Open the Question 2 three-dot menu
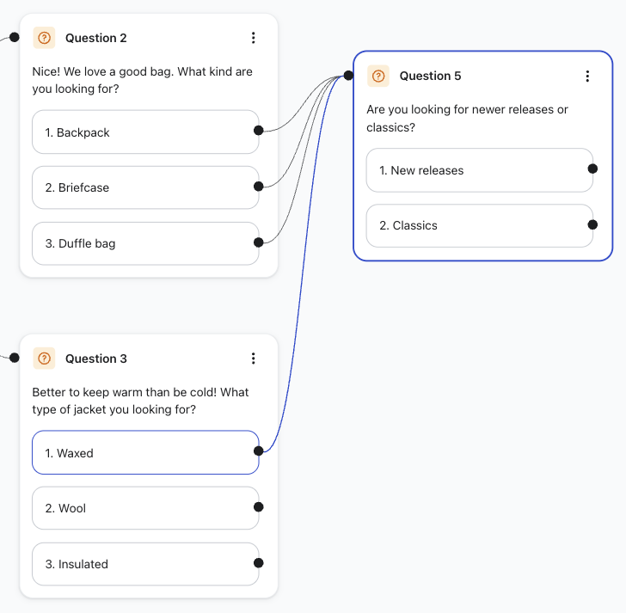The height and width of the screenshot is (613, 626). click(x=253, y=38)
